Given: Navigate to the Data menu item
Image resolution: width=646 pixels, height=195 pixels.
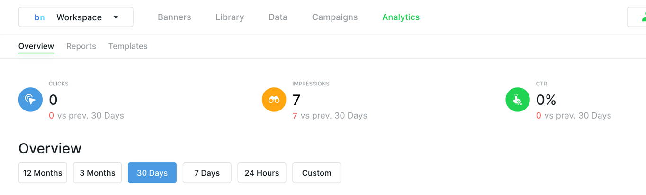Looking at the screenshot, I should click(278, 17).
